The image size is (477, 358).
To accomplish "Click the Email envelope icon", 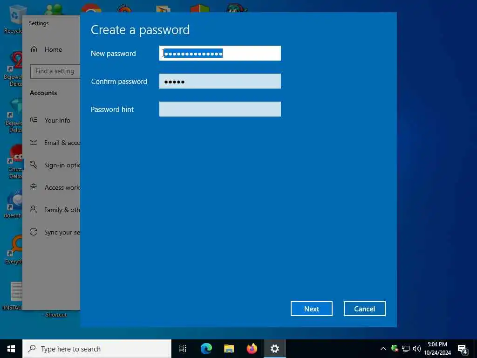I will (34, 142).
